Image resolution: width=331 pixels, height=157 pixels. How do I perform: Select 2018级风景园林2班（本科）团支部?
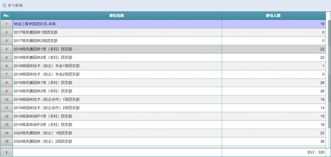click(x=43, y=57)
